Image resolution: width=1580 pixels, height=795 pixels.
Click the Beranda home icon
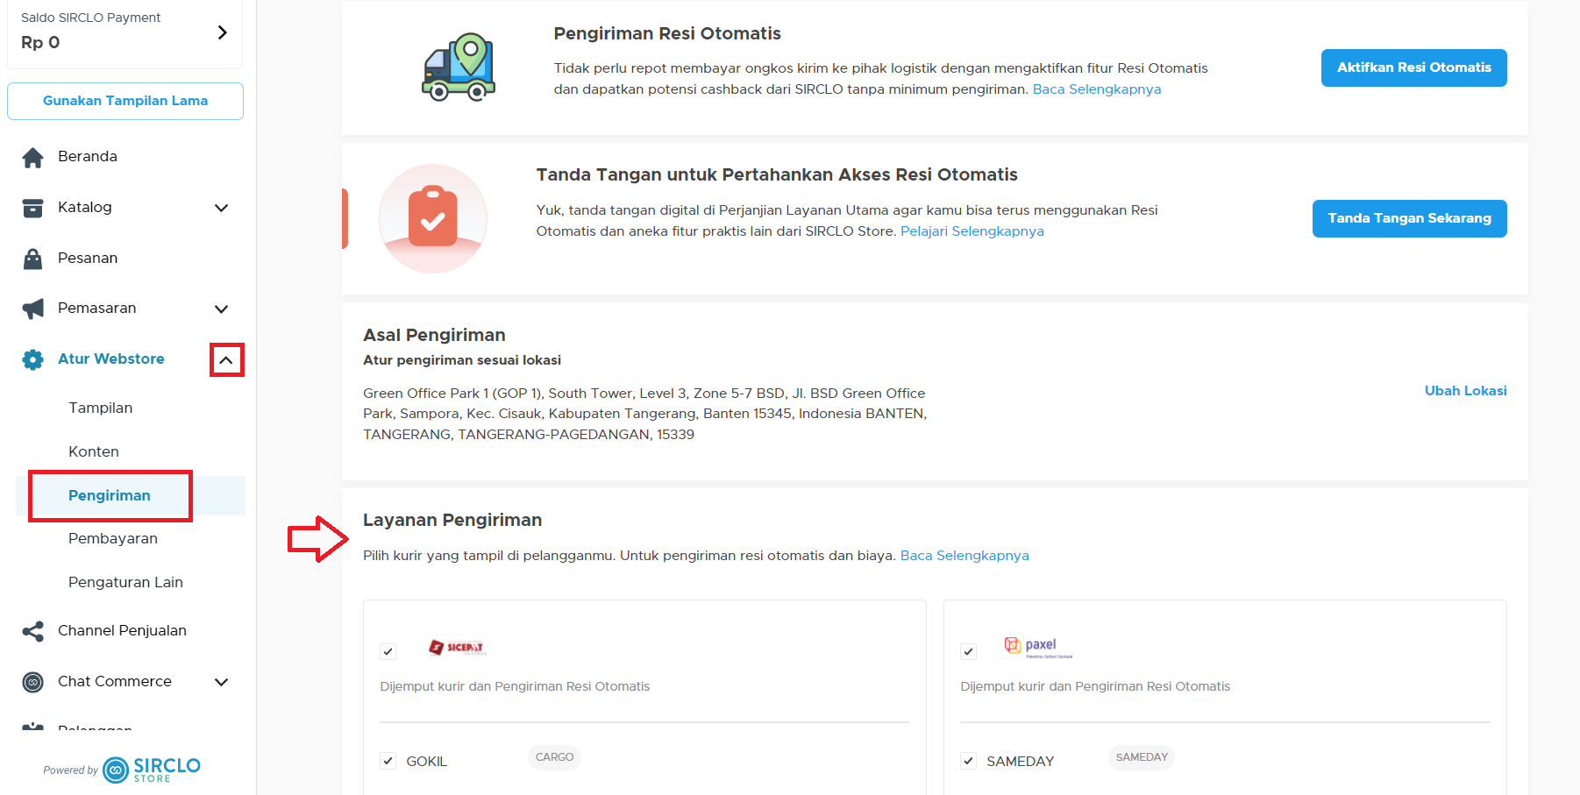click(x=32, y=157)
